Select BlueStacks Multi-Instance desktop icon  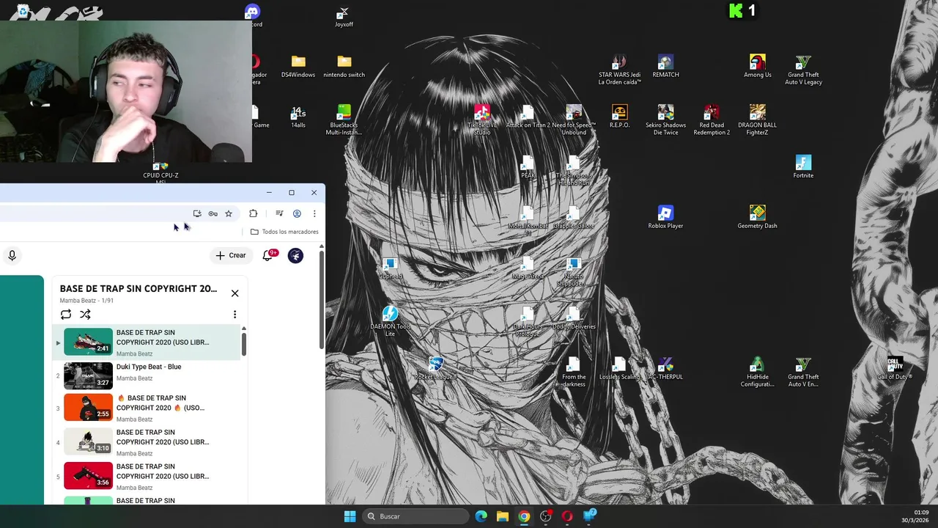[344, 120]
